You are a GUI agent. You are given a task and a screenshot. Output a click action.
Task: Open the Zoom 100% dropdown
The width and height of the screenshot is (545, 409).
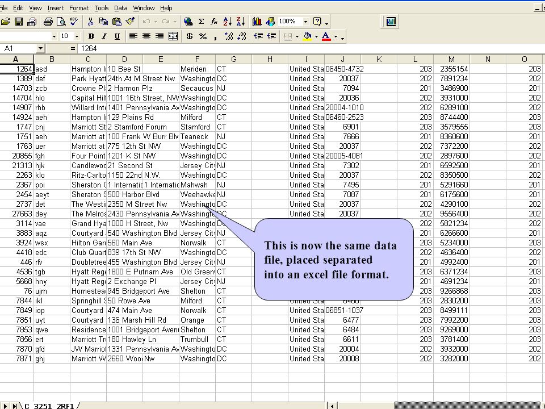point(306,22)
